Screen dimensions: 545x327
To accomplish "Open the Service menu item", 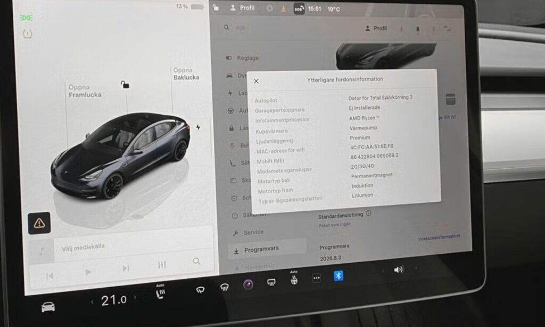I will click(x=249, y=233).
